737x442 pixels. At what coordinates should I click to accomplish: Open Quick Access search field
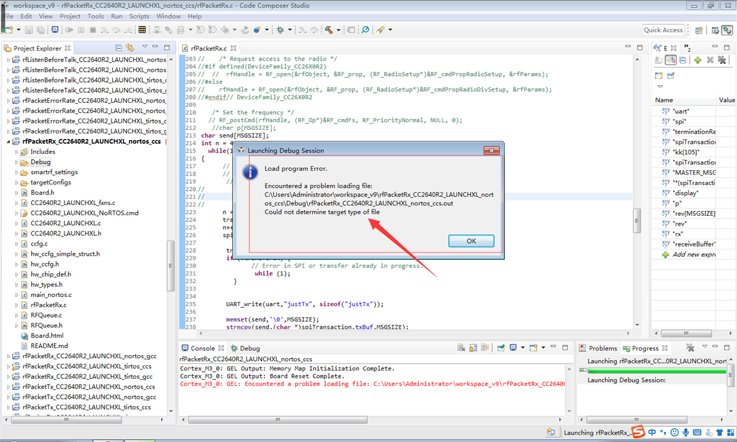tap(663, 30)
